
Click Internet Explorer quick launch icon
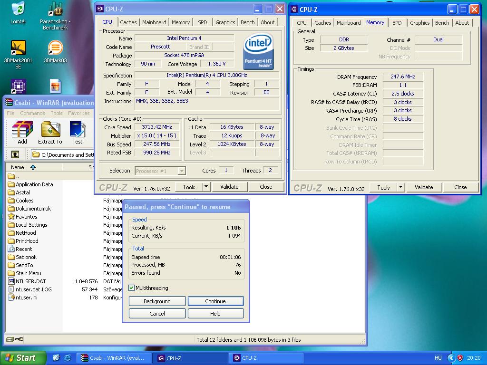click(x=68, y=358)
